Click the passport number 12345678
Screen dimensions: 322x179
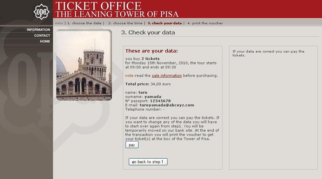click(160, 101)
